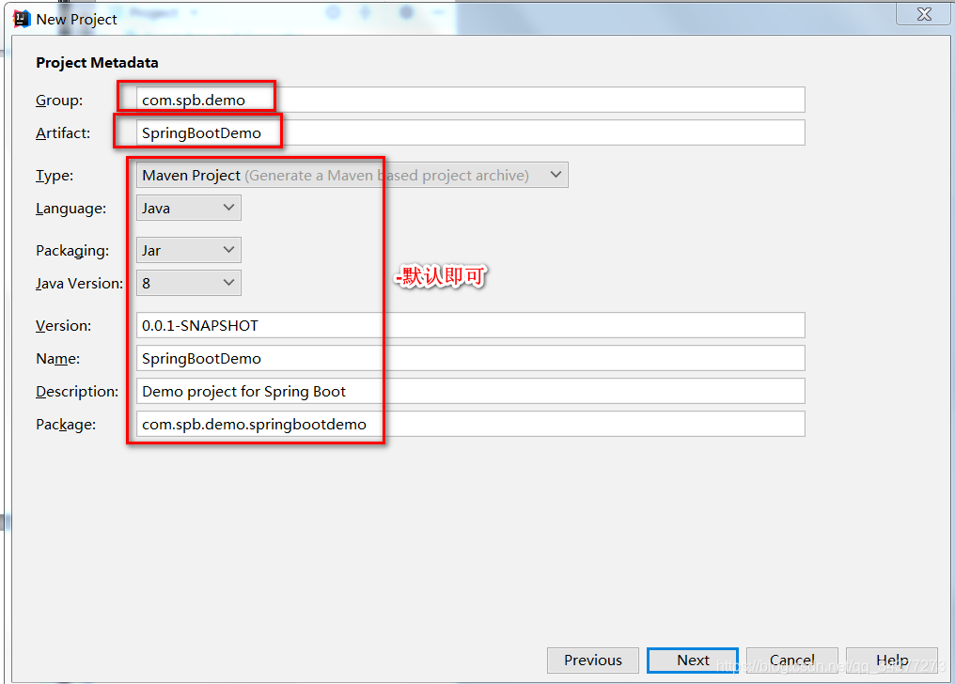
Task: Click the Package label
Action: [x=66, y=425]
